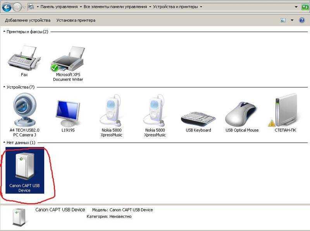
Task: Click the Control Panel icon in address bar
Action: pyautogui.click(x=31, y=7)
